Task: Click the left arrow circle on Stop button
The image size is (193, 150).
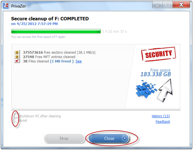Action: click(x=48, y=138)
